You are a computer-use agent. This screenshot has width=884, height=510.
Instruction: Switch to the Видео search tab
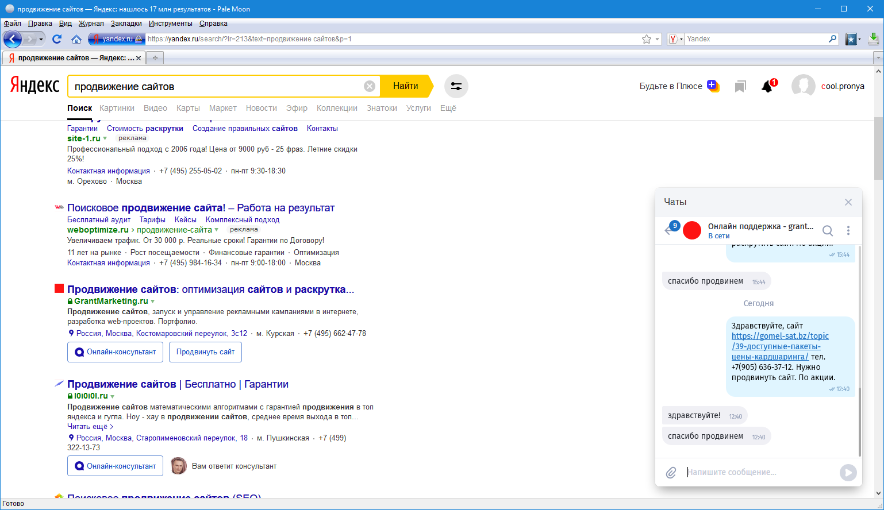[155, 108]
